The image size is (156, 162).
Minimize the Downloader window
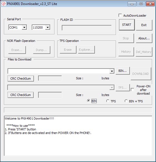coord(132,4)
